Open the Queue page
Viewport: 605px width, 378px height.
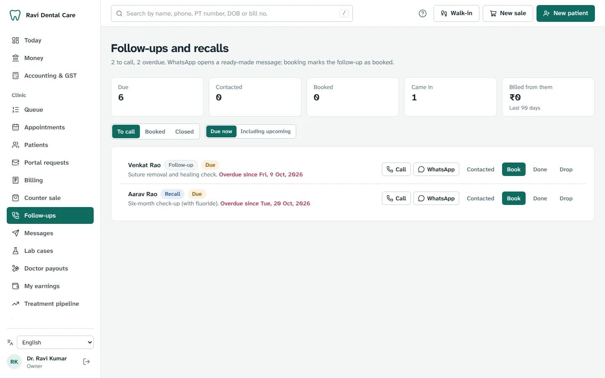(x=50, y=110)
